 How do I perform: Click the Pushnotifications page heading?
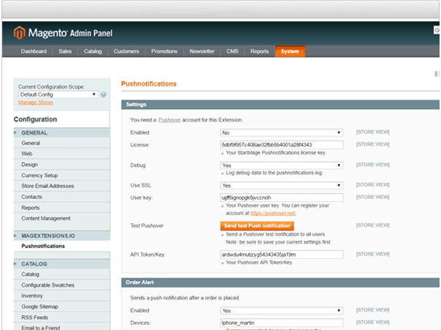149,84
